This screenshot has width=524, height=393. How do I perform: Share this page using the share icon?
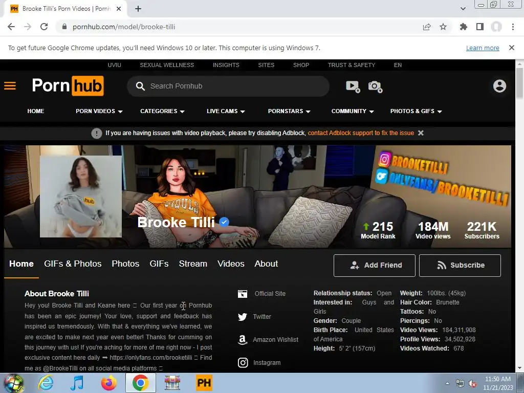click(427, 27)
